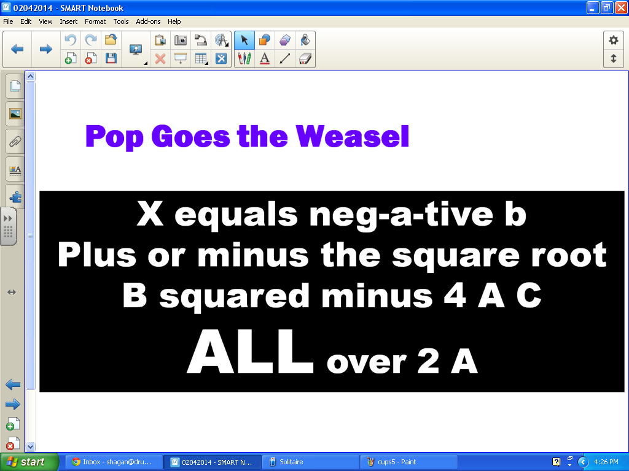The width and height of the screenshot is (629, 471).
Task: Select the Fill tool
Action: coord(305,40)
